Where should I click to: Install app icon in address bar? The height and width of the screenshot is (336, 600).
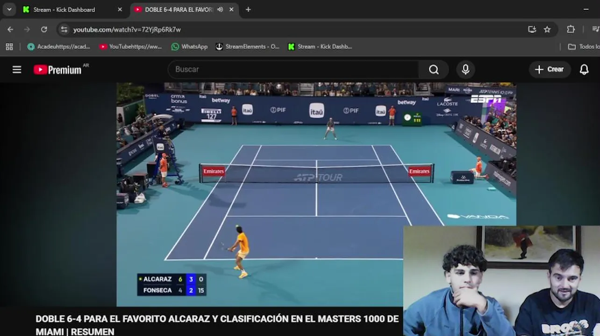point(532,29)
